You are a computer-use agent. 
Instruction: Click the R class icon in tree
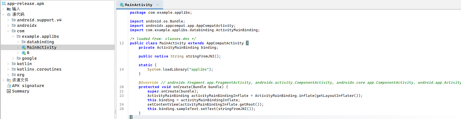[x=24, y=53]
